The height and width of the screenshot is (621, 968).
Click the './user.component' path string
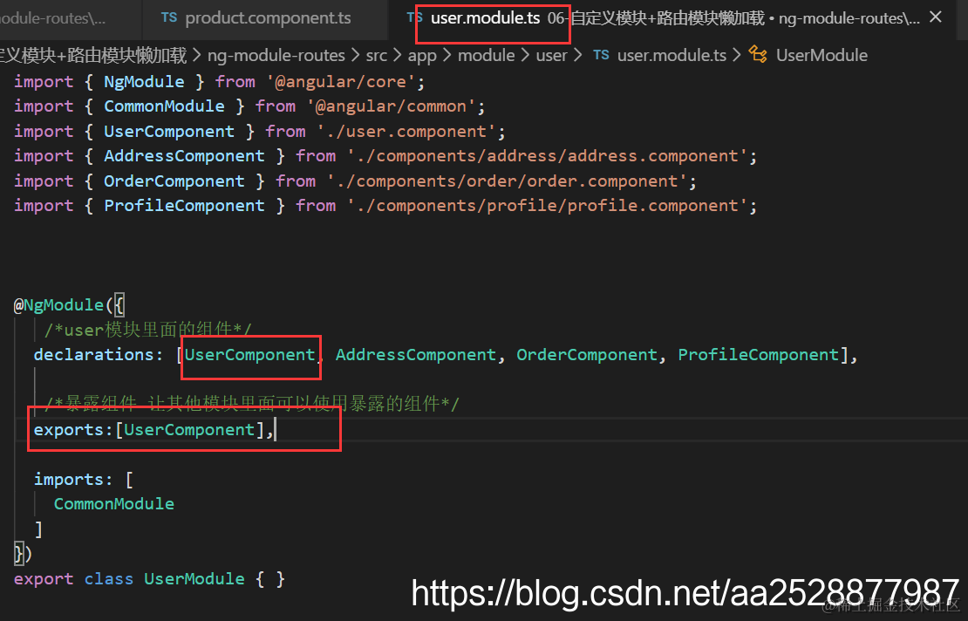406,132
